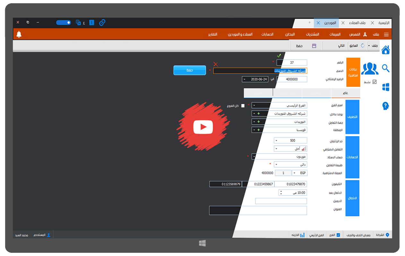Check the كل الفروع checkbox
This screenshot has height=256, width=405.
tap(243, 106)
